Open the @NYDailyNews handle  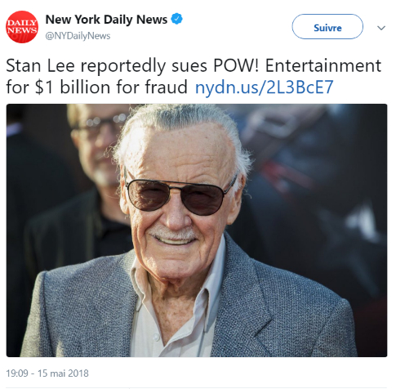(x=78, y=36)
